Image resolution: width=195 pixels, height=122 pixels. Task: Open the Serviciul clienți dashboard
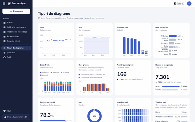[16, 41]
